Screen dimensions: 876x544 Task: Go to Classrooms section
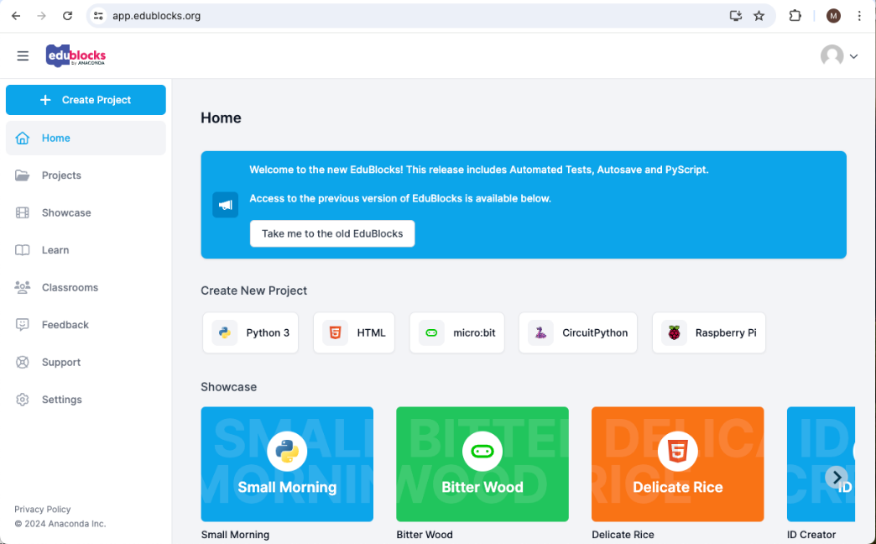click(70, 288)
